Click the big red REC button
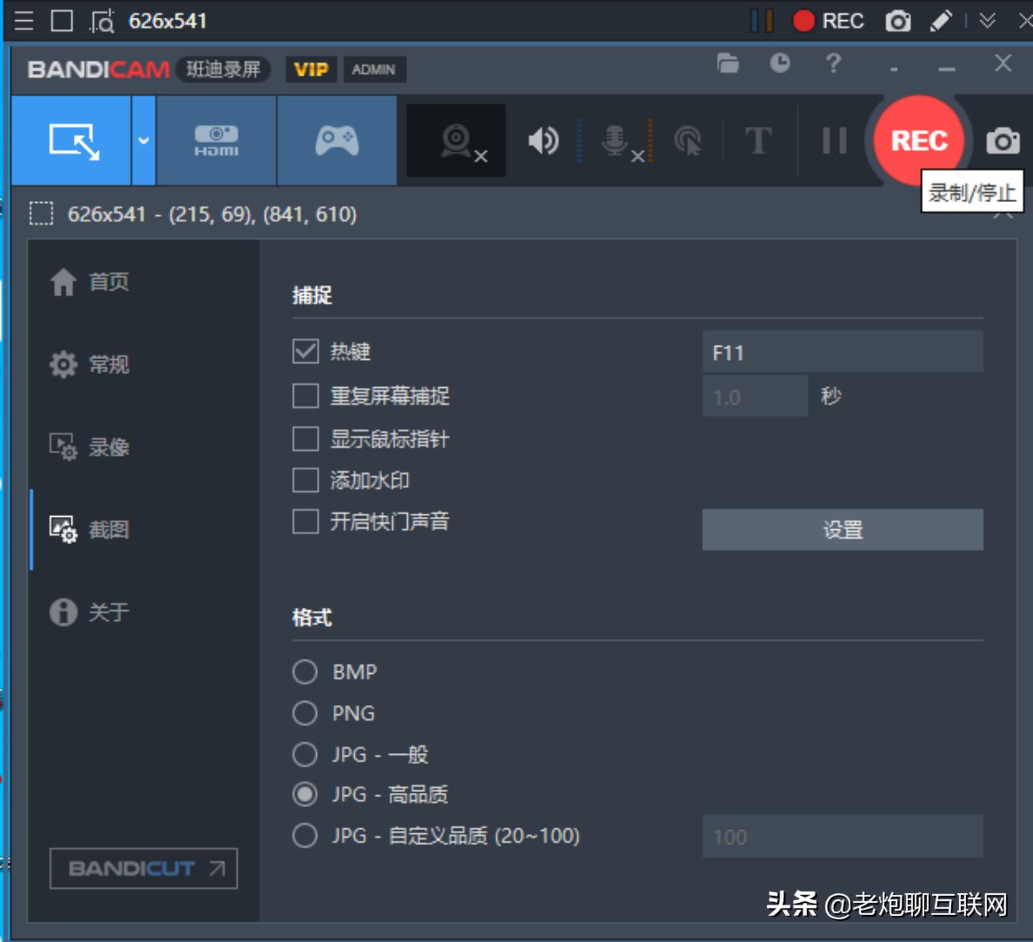Screen dimensions: 1033x942 (x=919, y=141)
